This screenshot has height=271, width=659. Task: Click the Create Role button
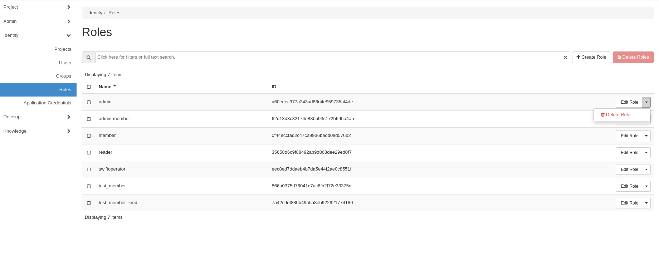pos(591,57)
